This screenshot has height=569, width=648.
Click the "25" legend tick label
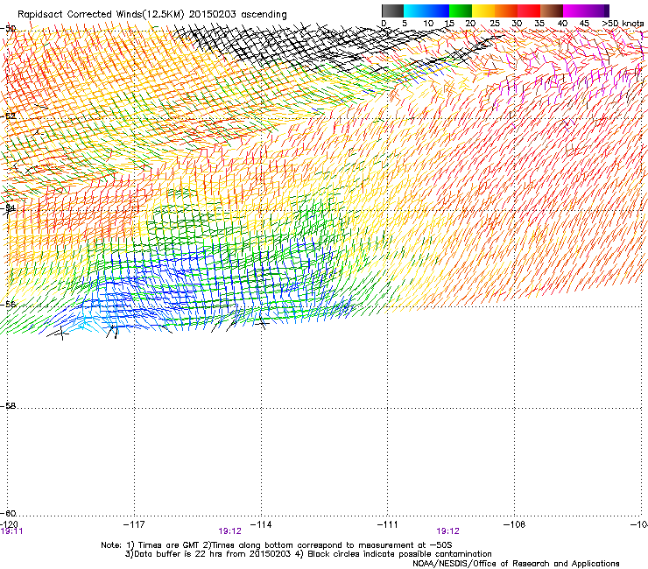click(x=495, y=24)
